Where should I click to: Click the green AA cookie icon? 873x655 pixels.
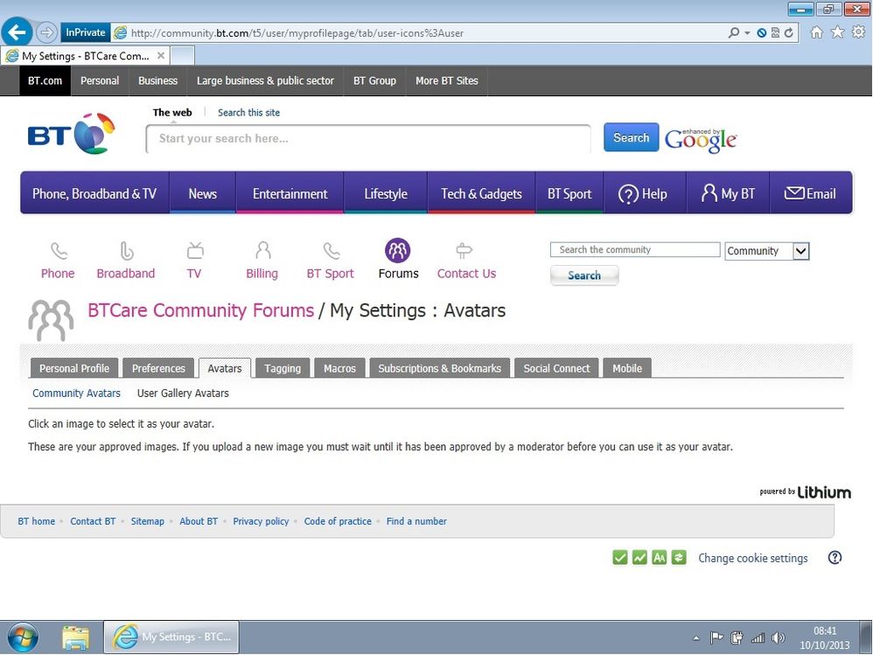coord(660,557)
